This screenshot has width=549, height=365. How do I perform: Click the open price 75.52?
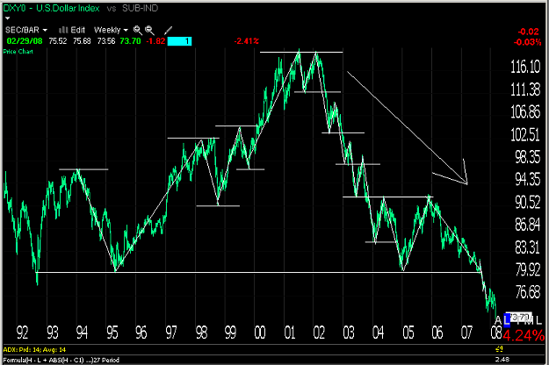click(58, 41)
